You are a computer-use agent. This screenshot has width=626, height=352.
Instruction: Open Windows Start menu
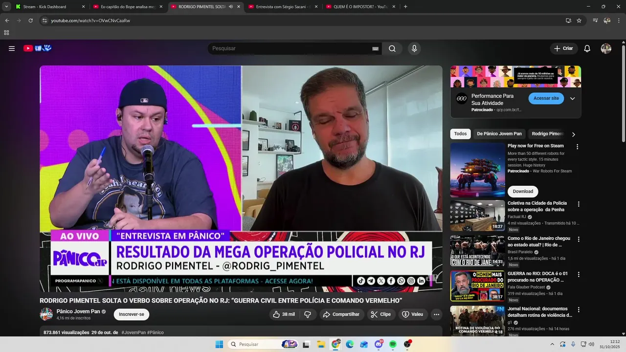(219, 344)
